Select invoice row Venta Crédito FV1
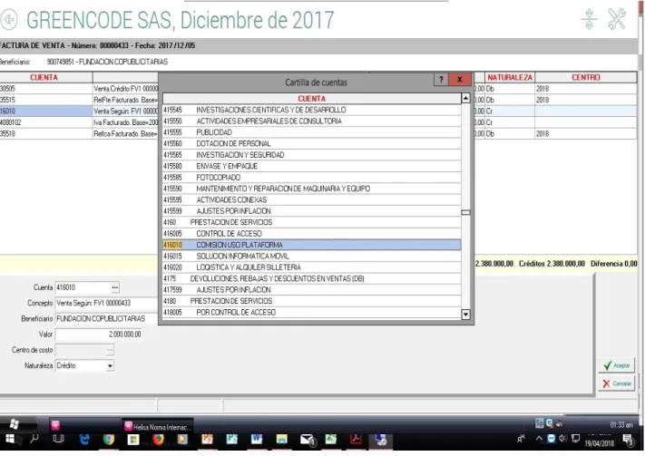The image size is (645, 456). (125, 89)
